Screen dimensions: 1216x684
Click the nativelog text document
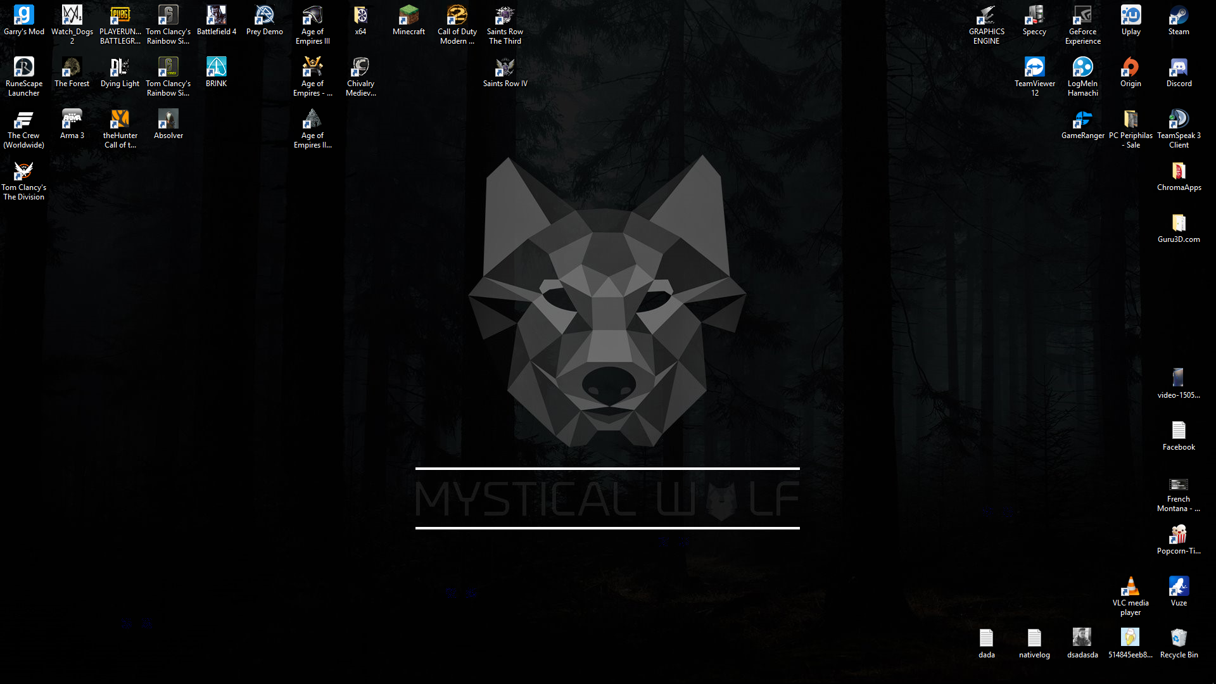coord(1034,638)
